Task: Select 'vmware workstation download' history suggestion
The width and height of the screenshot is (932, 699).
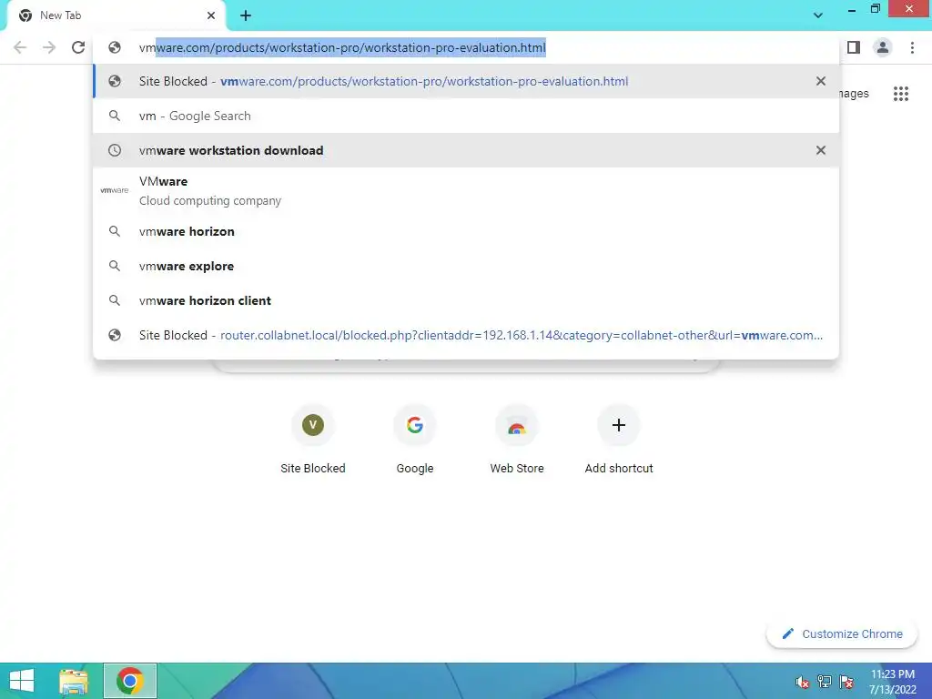Action: (466, 150)
